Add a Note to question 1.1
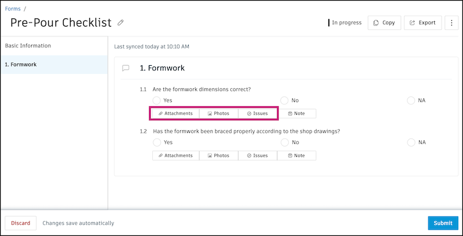The width and height of the screenshot is (463, 236). pos(296,114)
